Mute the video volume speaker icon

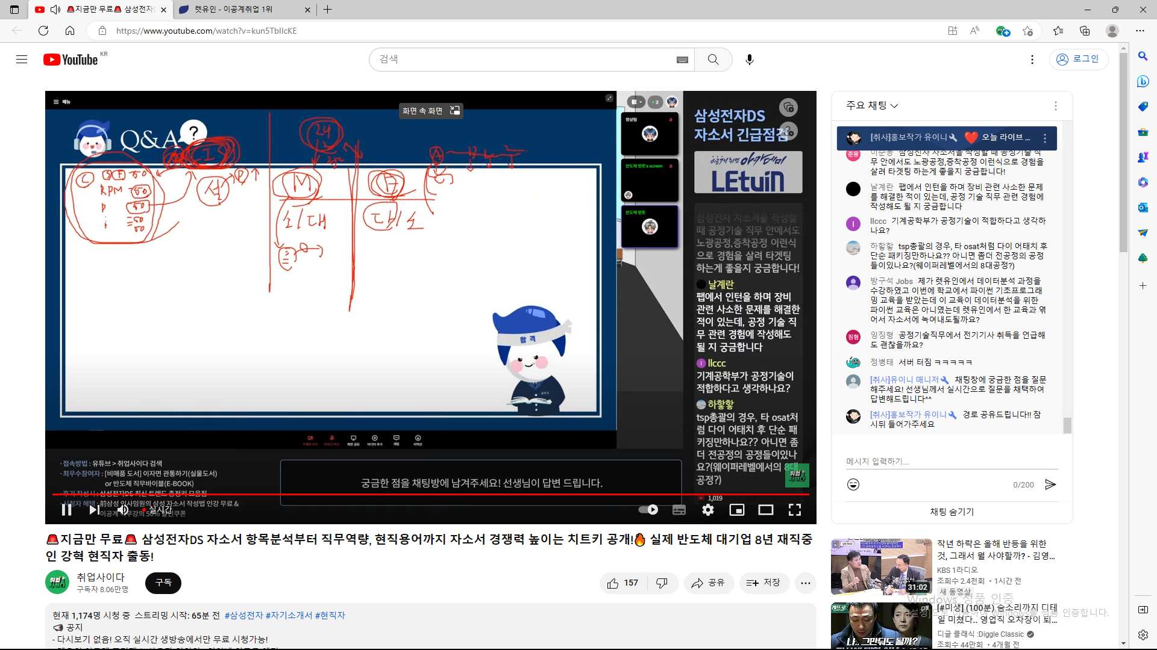pyautogui.click(x=123, y=510)
